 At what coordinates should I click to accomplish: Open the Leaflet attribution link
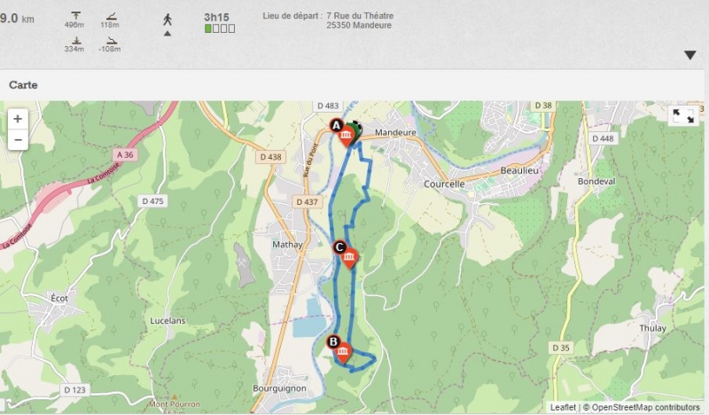563,407
